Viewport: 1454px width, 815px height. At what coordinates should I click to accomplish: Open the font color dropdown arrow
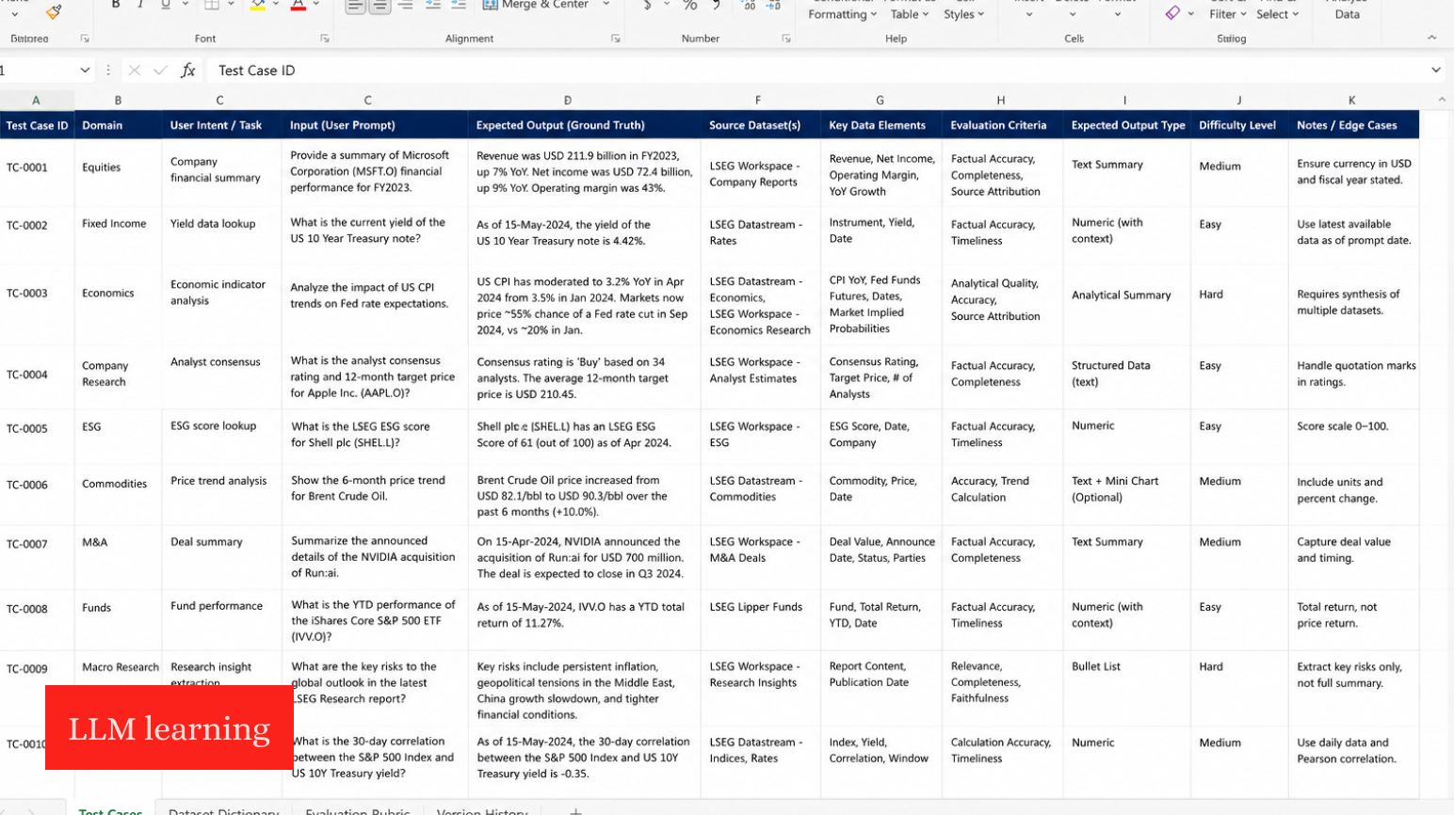tap(316, 5)
